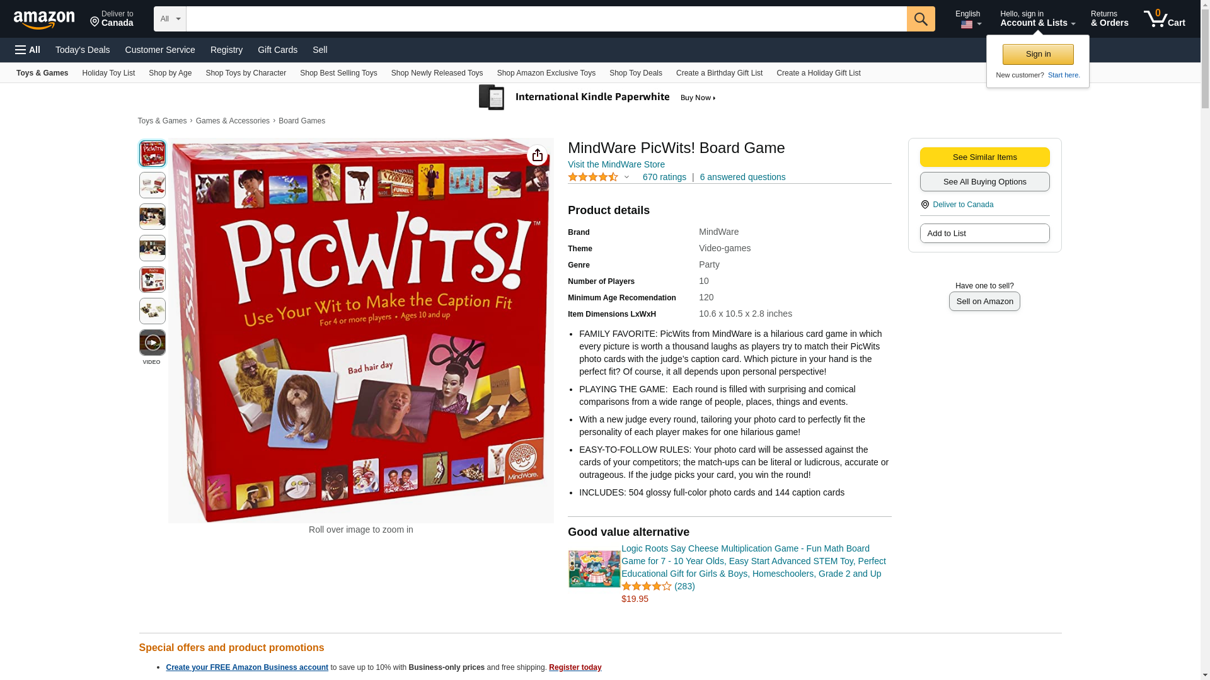Click the yellow Sign in button
Screen dimensions: 1210x680
pyautogui.click(x=1038, y=54)
